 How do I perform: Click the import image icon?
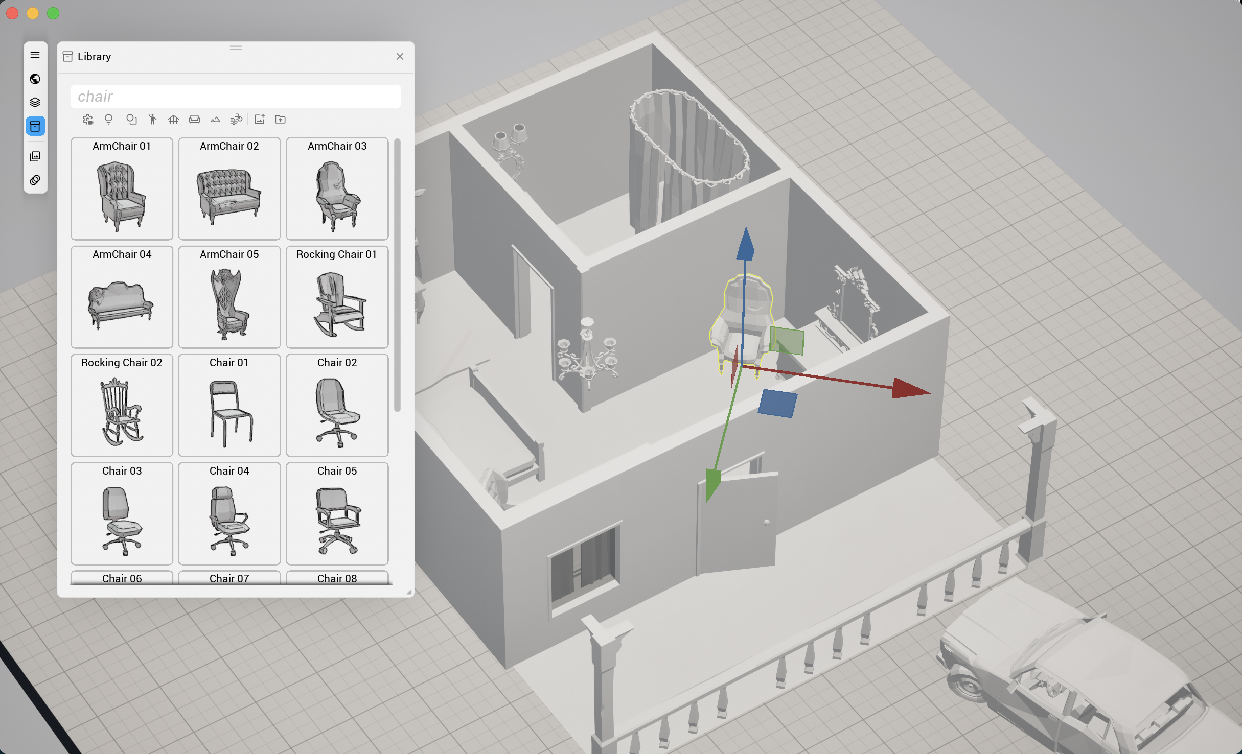click(x=260, y=120)
